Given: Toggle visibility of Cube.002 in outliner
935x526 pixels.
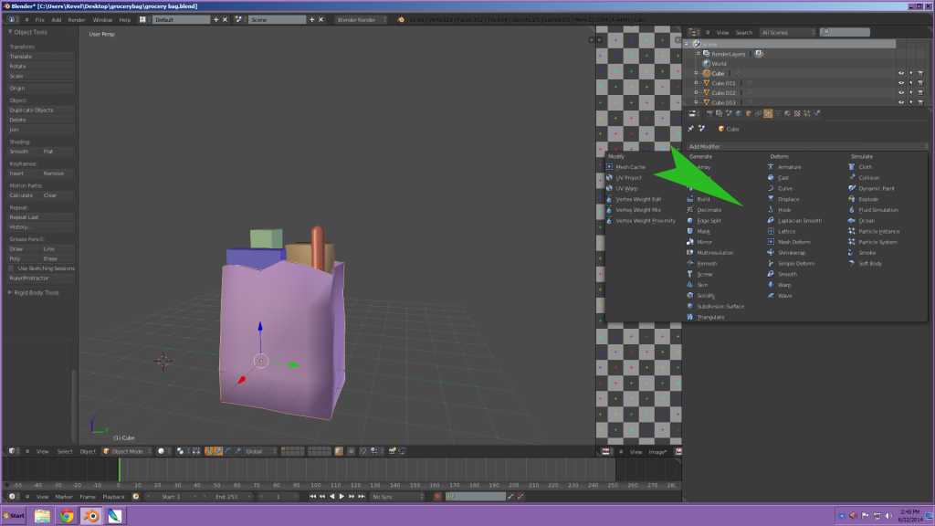Looking at the screenshot, I should pos(900,92).
